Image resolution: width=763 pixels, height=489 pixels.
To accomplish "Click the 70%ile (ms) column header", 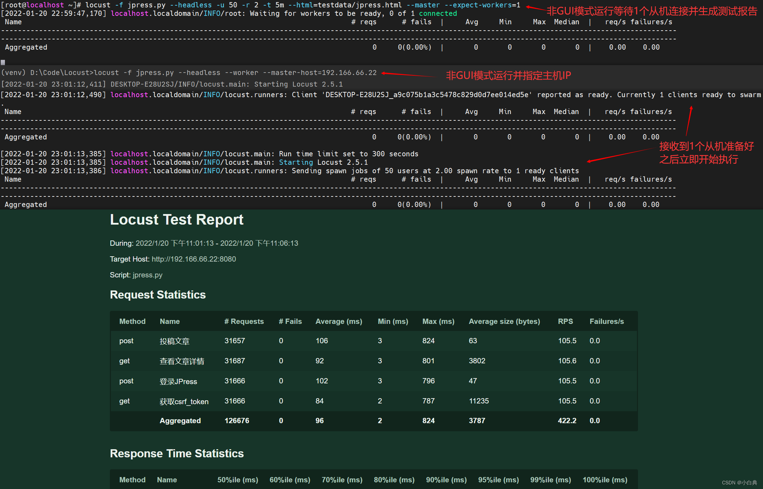I will pyautogui.click(x=342, y=480).
